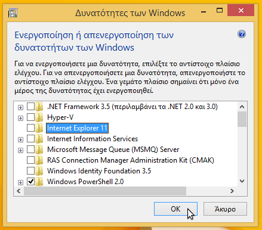Expand Internet Information Services node
This screenshot has height=230, width=262.
(20, 139)
